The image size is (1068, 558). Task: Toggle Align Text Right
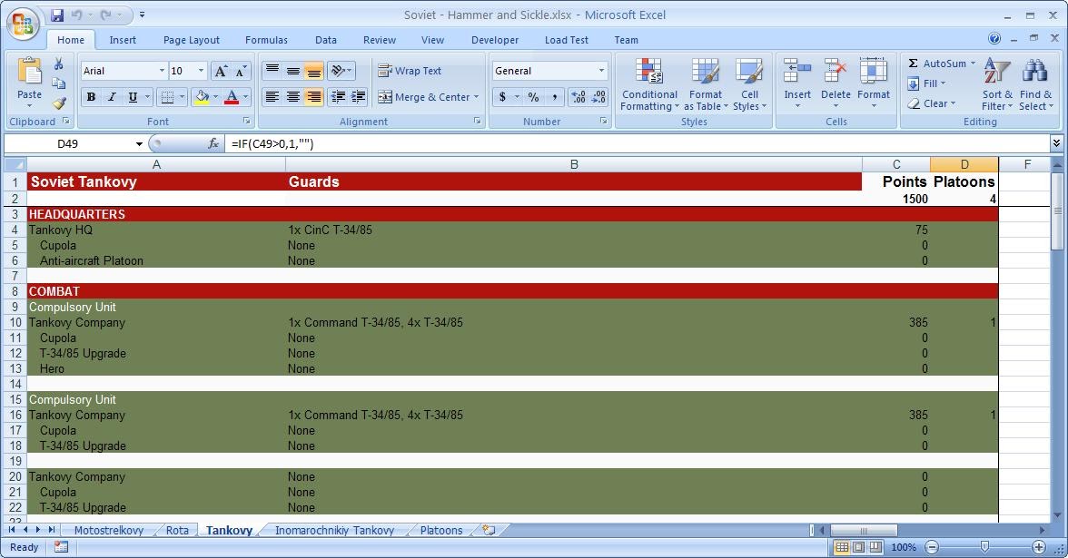tap(314, 97)
